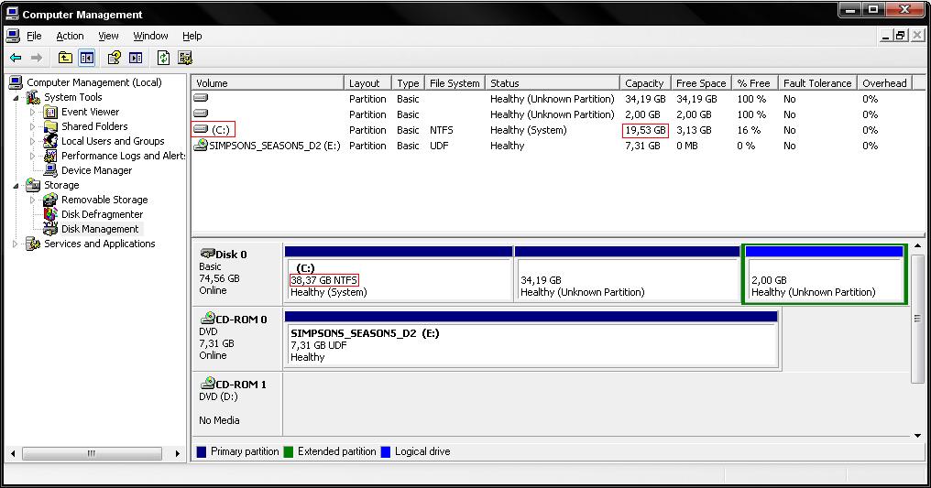This screenshot has width=931, height=488.
Task: Click the down arrow of disk view scrollbar
Action: [x=918, y=435]
